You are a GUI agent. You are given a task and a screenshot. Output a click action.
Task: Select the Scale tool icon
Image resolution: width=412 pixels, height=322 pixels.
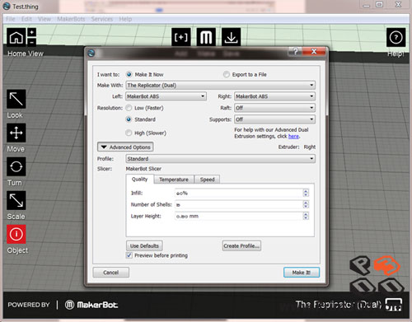point(16,200)
